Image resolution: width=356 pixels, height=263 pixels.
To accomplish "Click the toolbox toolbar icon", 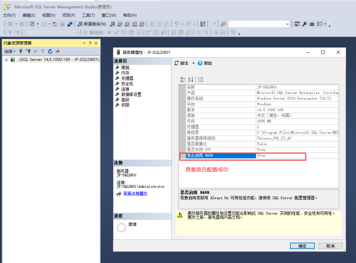I will tap(312, 24).
